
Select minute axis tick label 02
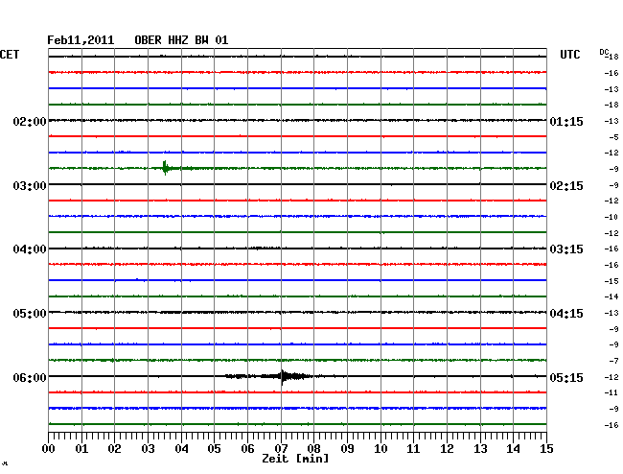coord(114,449)
